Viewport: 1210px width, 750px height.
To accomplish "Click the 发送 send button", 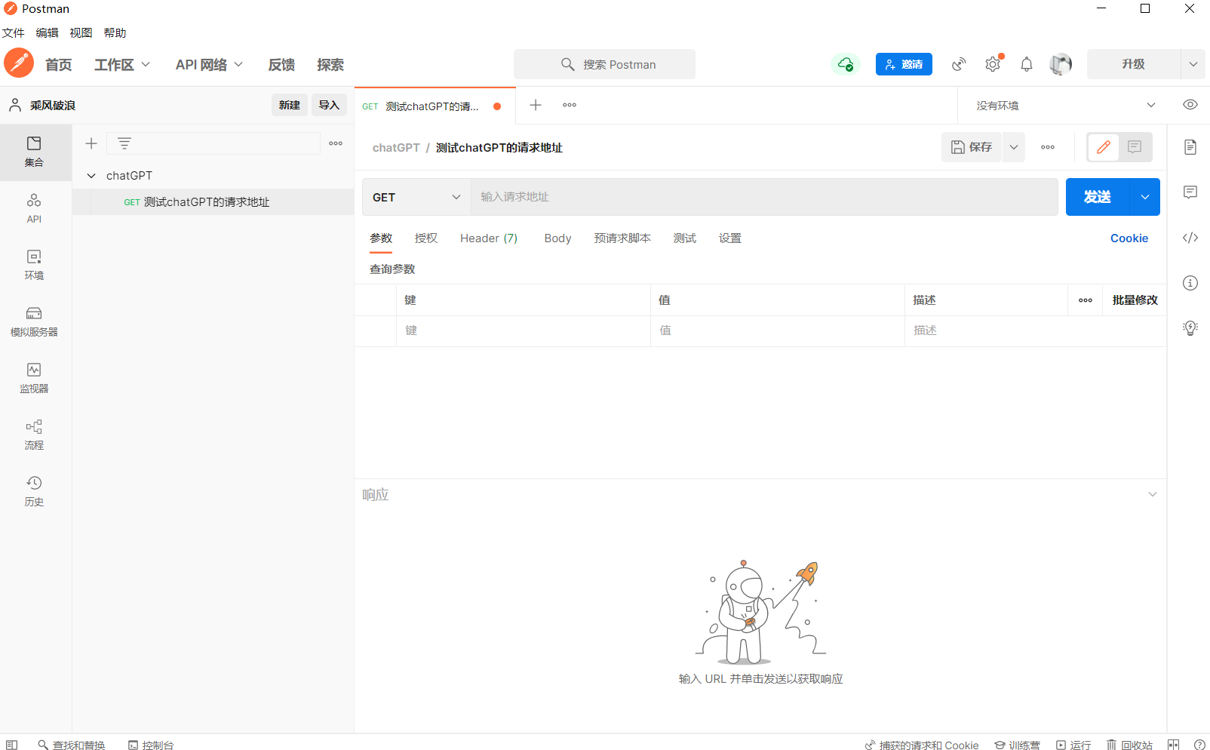I will (x=1098, y=197).
